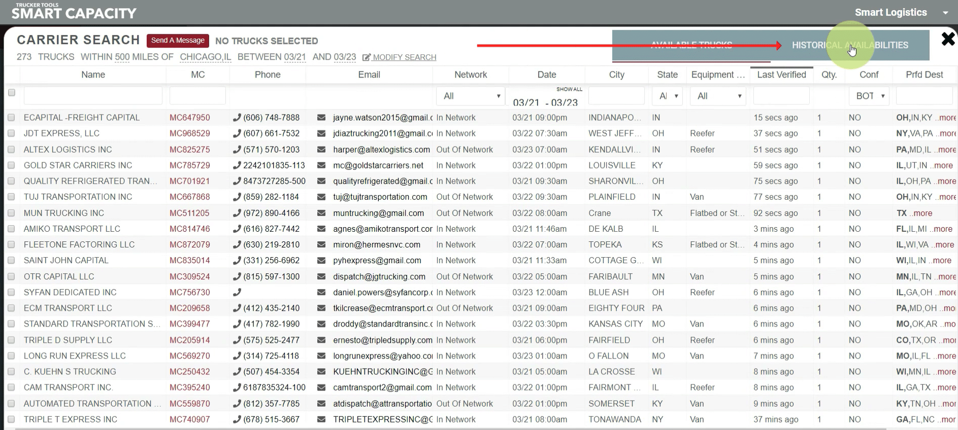Expand the Smart Logistics account menu arrow
Screen dimensions: 958x430
tap(945, 13)
